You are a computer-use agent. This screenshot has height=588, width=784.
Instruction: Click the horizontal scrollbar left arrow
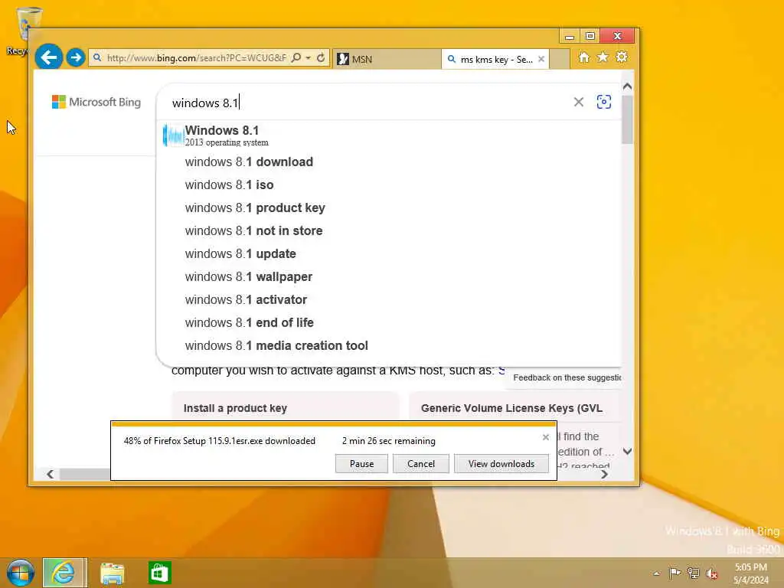coord(50,474)
